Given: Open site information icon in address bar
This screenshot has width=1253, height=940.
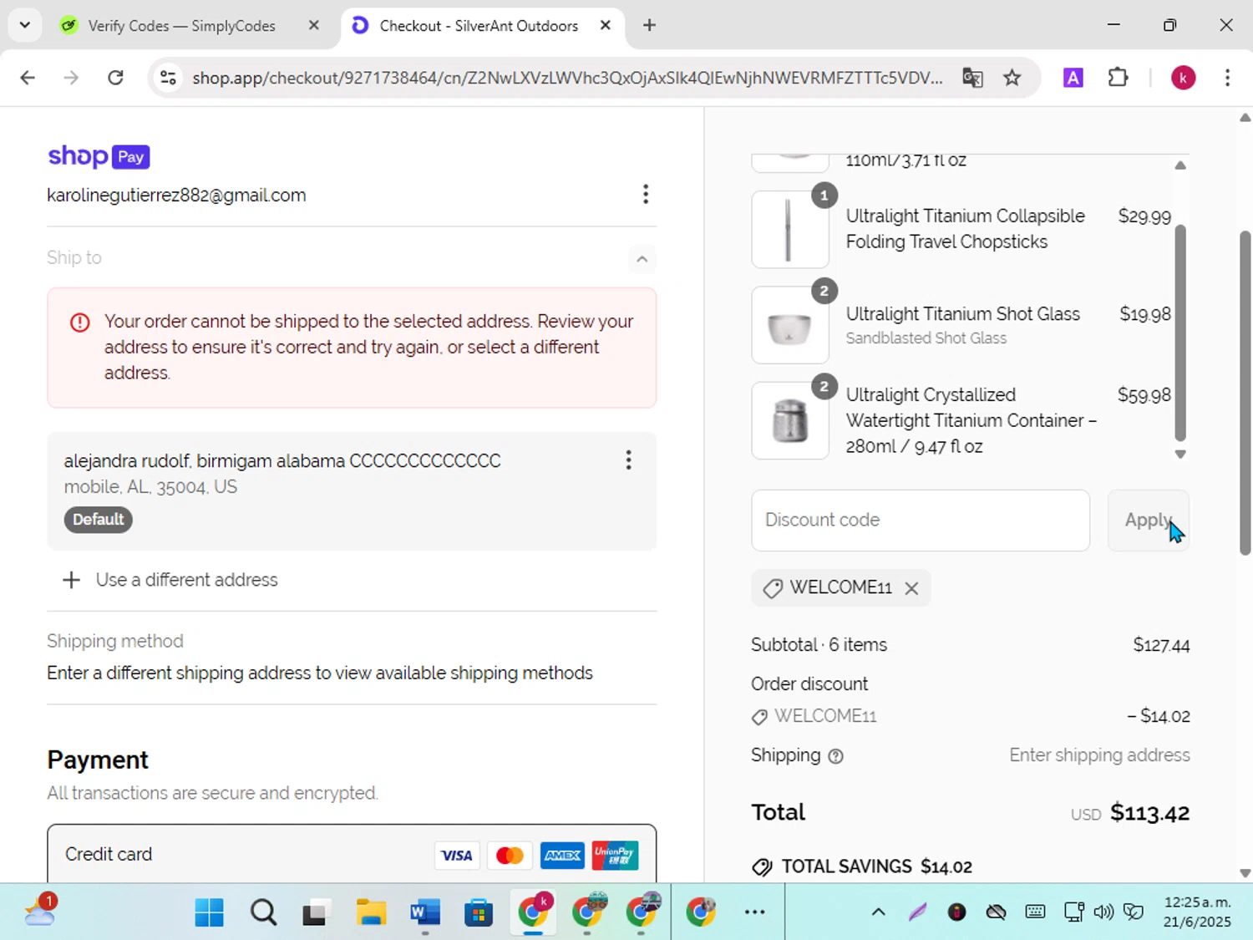Looking at the screenshot, I should click(x=168, y=78).
